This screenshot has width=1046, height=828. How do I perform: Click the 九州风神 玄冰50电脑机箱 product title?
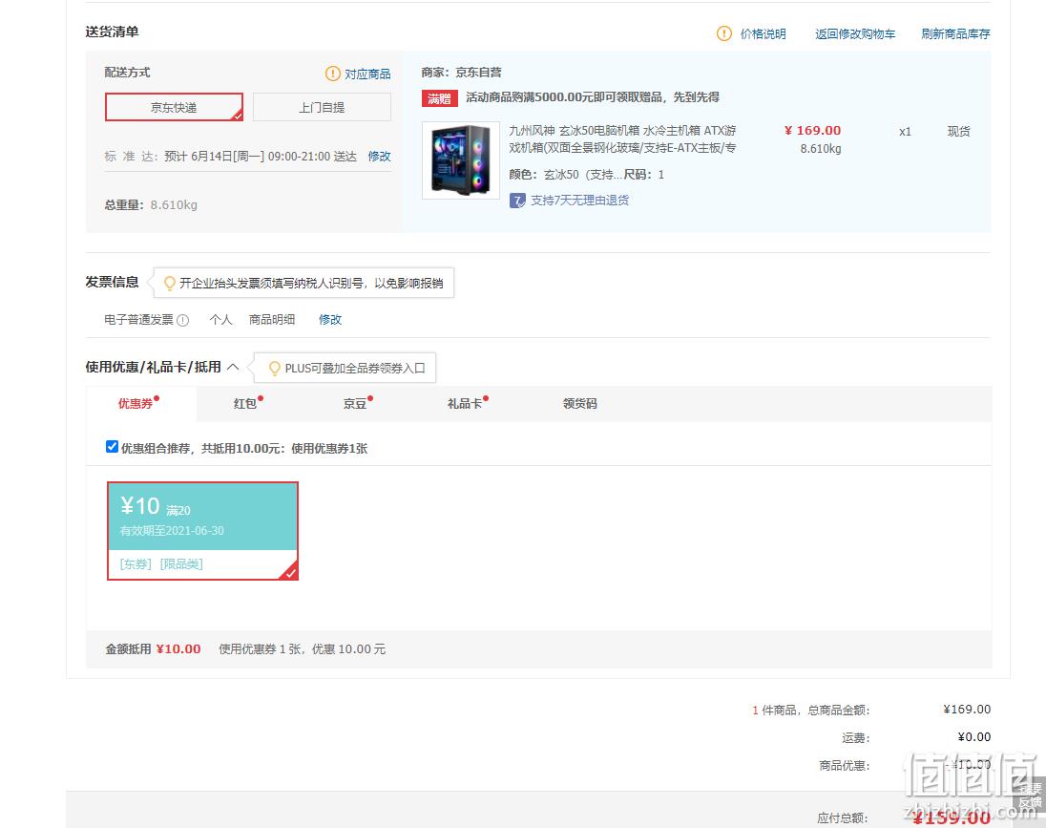tap(622, 138)
